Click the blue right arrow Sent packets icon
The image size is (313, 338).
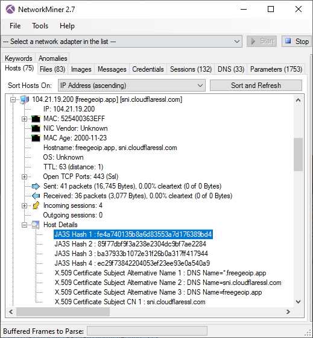coord(36,186)
